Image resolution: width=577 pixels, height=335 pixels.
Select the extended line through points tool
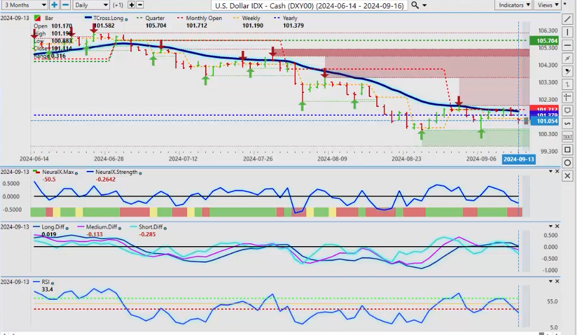pos(568,58)
